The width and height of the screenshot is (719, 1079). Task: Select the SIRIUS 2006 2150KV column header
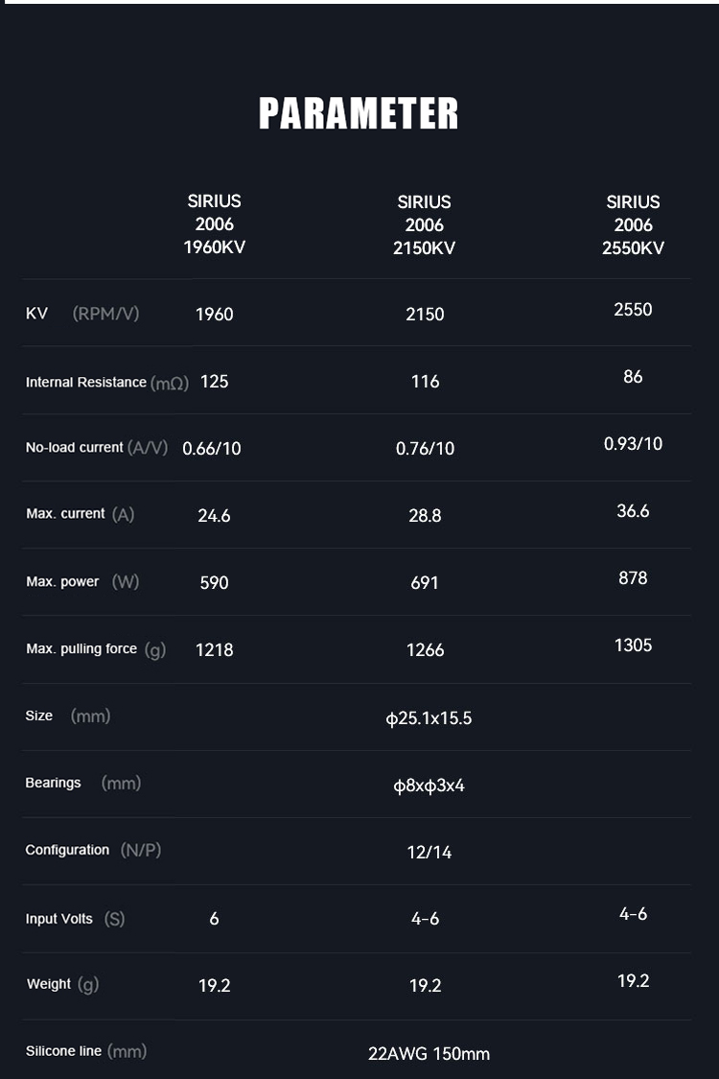point(425,225)
